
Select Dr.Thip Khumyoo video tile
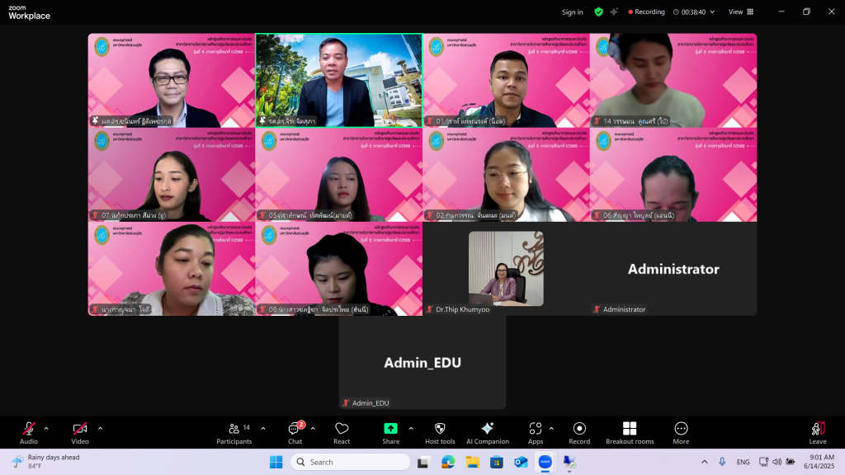pos(506,269)
